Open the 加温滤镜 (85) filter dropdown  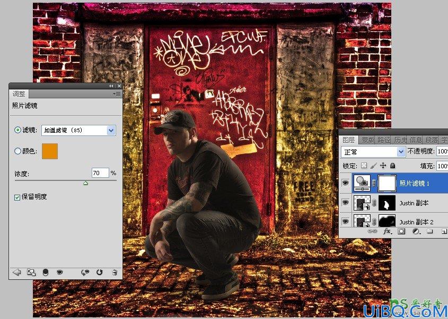(111, 130)
